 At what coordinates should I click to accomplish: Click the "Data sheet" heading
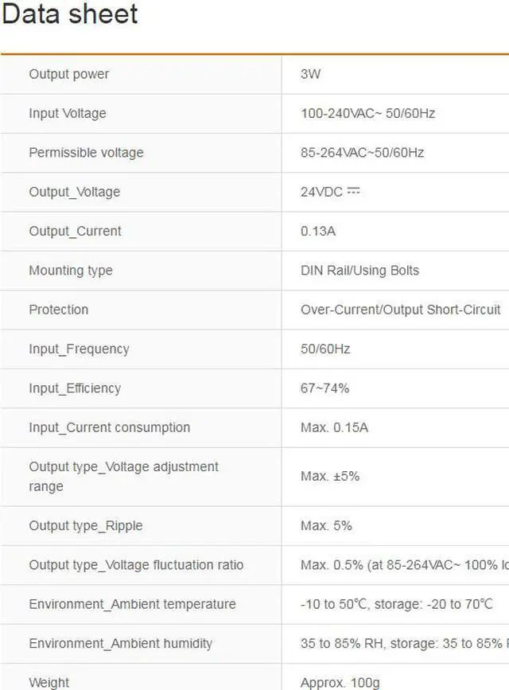coord(70,14)
